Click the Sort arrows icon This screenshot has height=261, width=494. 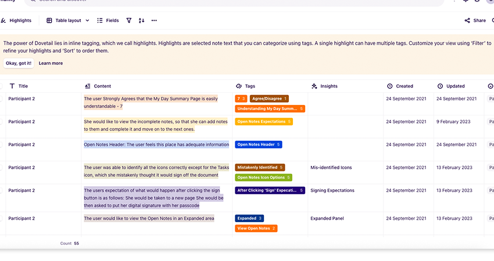[x=141, y=20]
